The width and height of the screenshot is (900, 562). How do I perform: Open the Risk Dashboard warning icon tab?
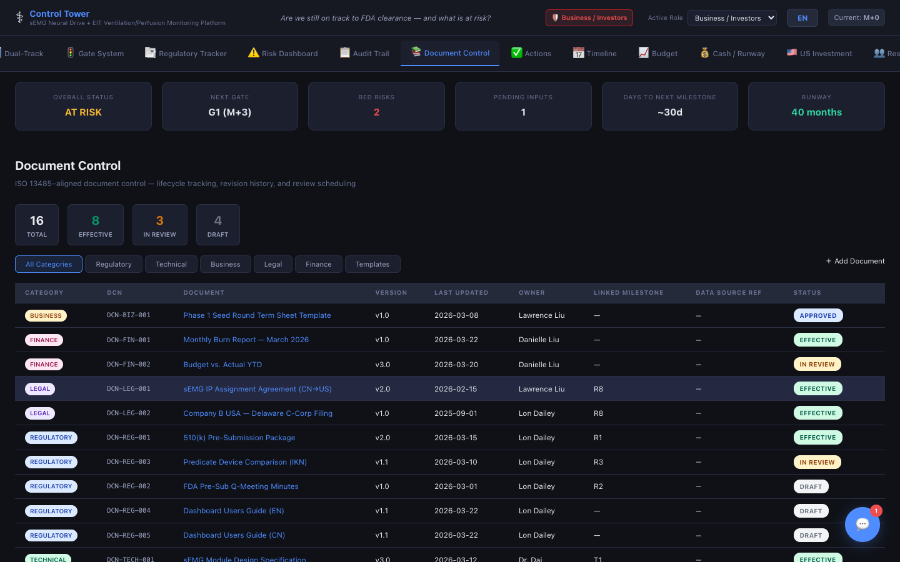pos(283,54)
